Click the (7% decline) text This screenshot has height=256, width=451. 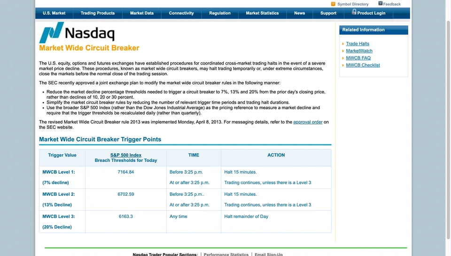pyautogui.click(x=55, y=183)
